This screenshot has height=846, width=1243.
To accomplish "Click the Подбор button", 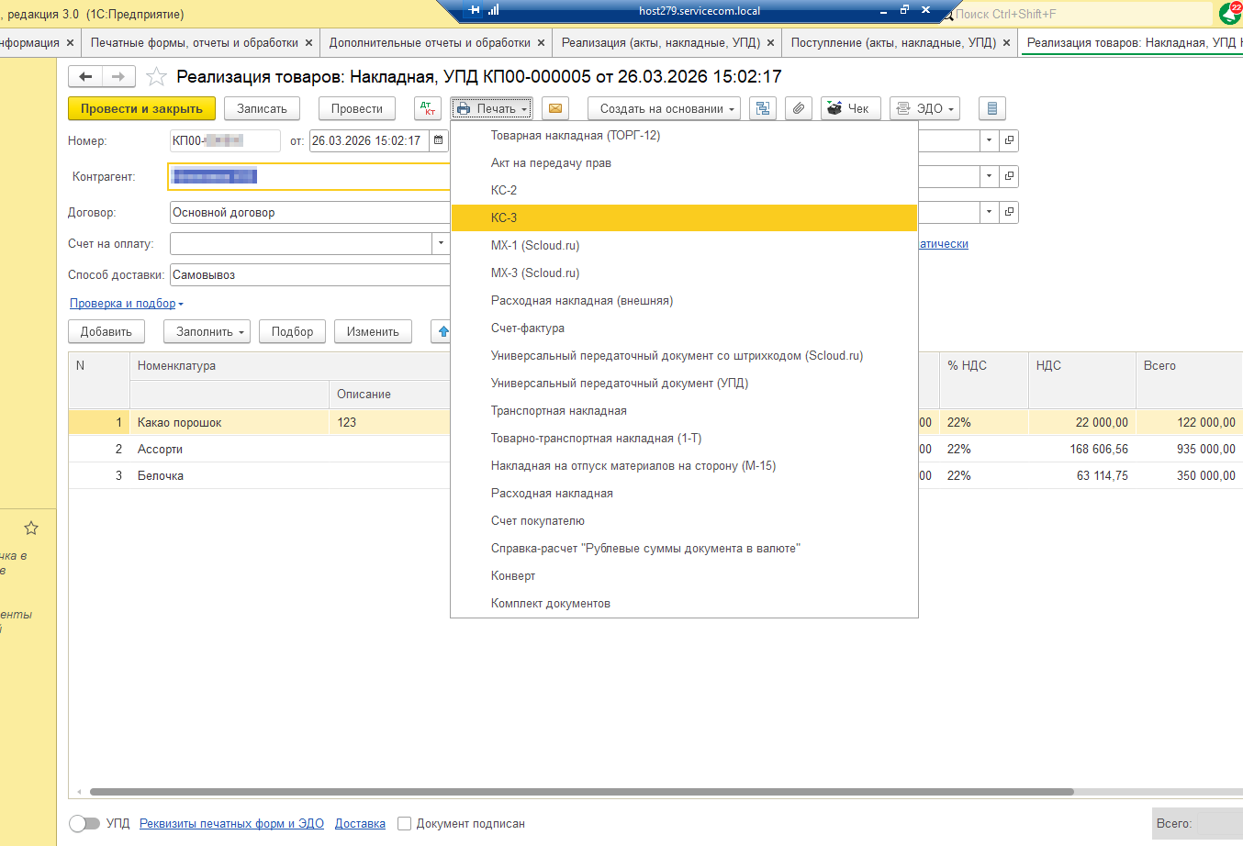I will pos(293,331).
